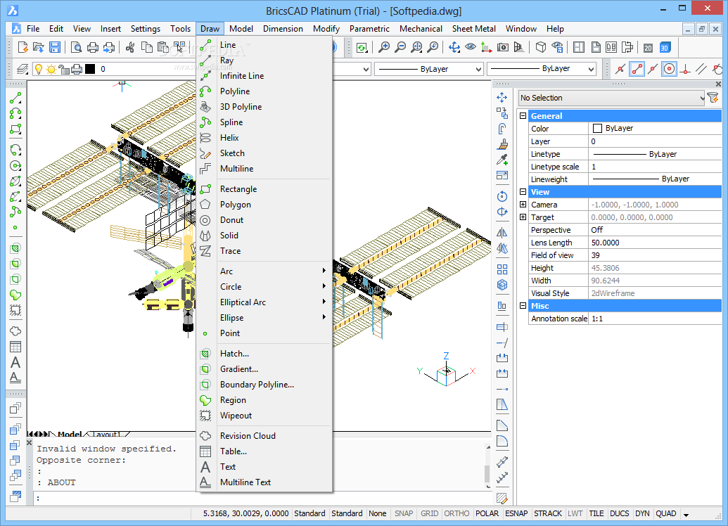The image size is (728, 526).
Task: Toggle STRACK in the status bar
Action: [548, 513]
